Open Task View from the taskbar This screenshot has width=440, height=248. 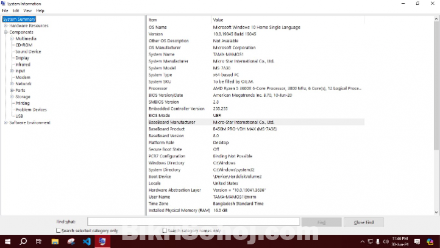click(39, 241)
